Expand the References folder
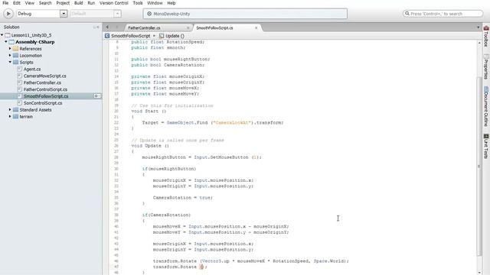 pos(10,49)
